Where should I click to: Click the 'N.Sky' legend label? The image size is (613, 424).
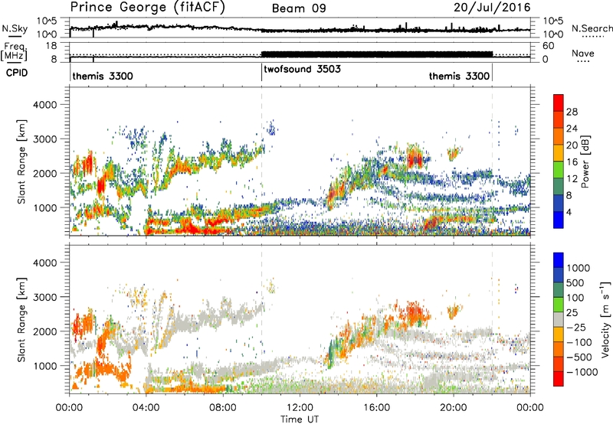coord(15,28)
